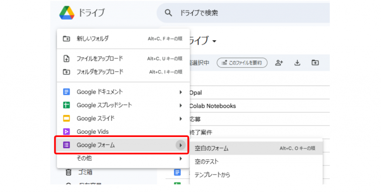
Task: Click the search magnifier icon
Action: pyautogui.click(x=169, y=13)
